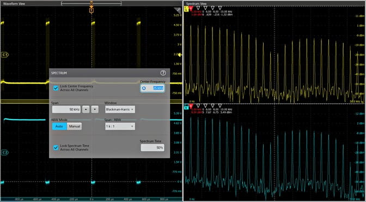Click the orange trigger position marker

(91, 10)
